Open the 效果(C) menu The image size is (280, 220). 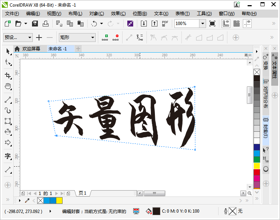pyautogui.click(x=118, y=14)
